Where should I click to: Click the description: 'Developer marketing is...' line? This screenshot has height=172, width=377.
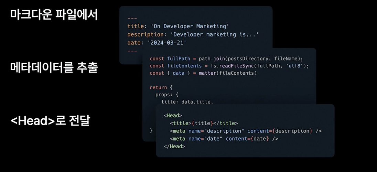(193, 34)
